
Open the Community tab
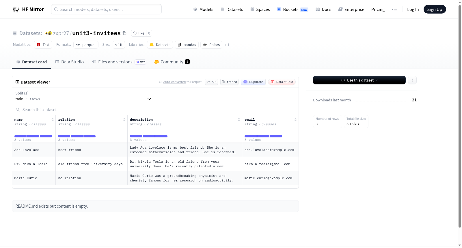point(172,62)
